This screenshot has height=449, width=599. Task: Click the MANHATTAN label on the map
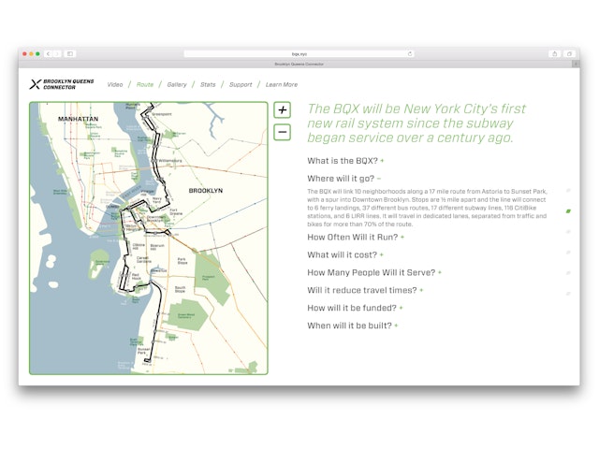tap(78, 119)
